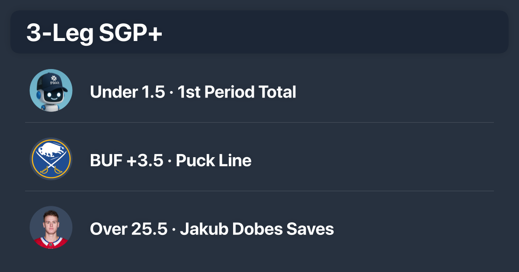Click the Pikkit robot mascot avatar
This screenshot has width=519, height=272.
tap(51, 90)
